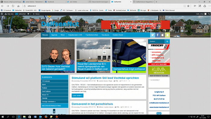211x119 pixels.
Task: Open the Action Center notification icon
Action: 208,117
